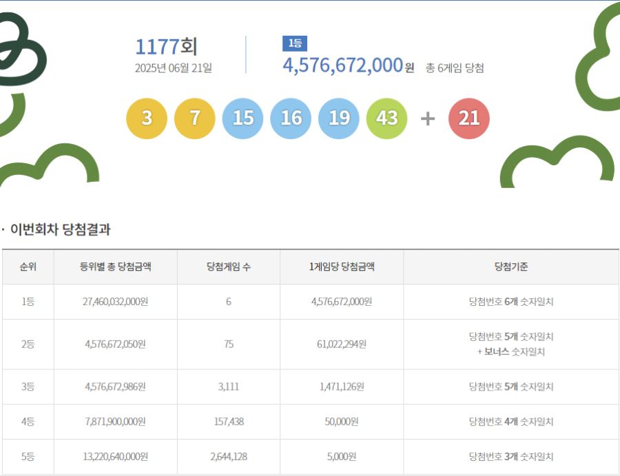Click the yellow number 3 ball

tap(147, 118)
